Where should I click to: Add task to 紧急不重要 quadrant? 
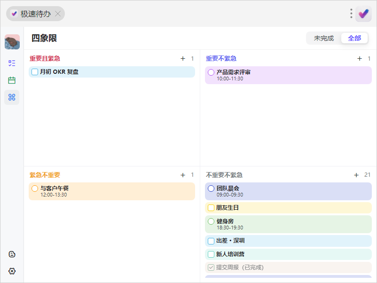pyautogui.click(x=183, y=175)
